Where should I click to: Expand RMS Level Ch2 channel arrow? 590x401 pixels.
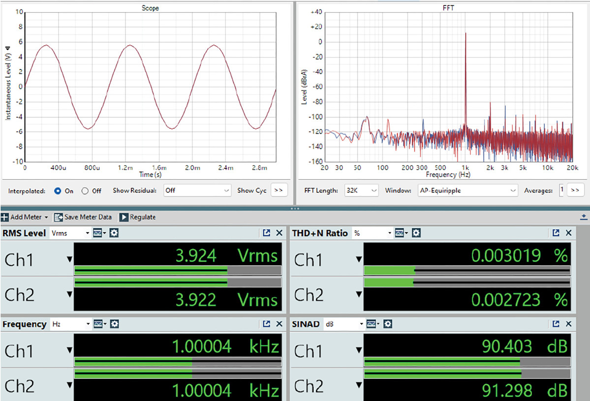pos(69,294)
